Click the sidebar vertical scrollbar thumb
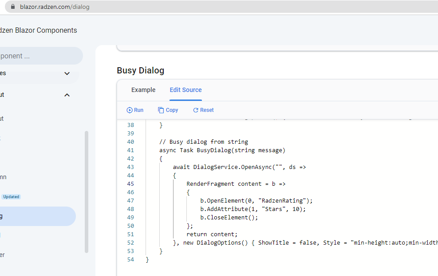Viewport: 438px width, 276px height. click(x=87, y=192)
